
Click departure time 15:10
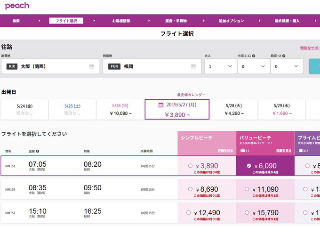pos(38,211)
